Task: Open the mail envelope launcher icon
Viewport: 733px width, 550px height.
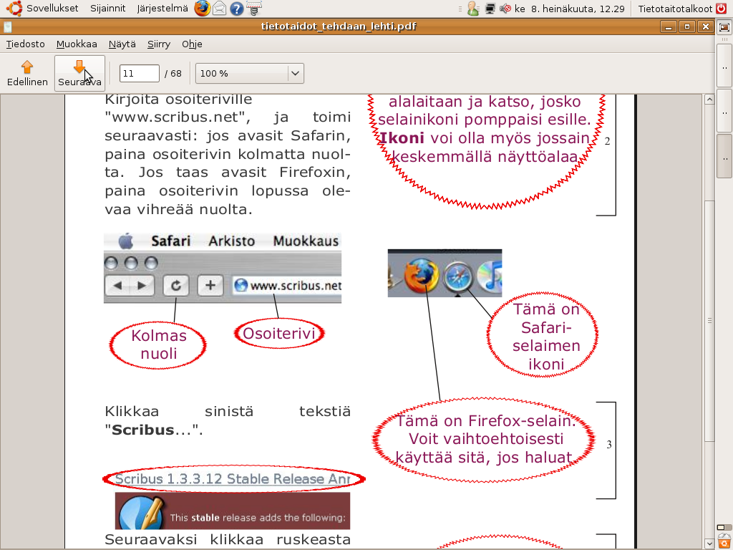Action: 219,9
